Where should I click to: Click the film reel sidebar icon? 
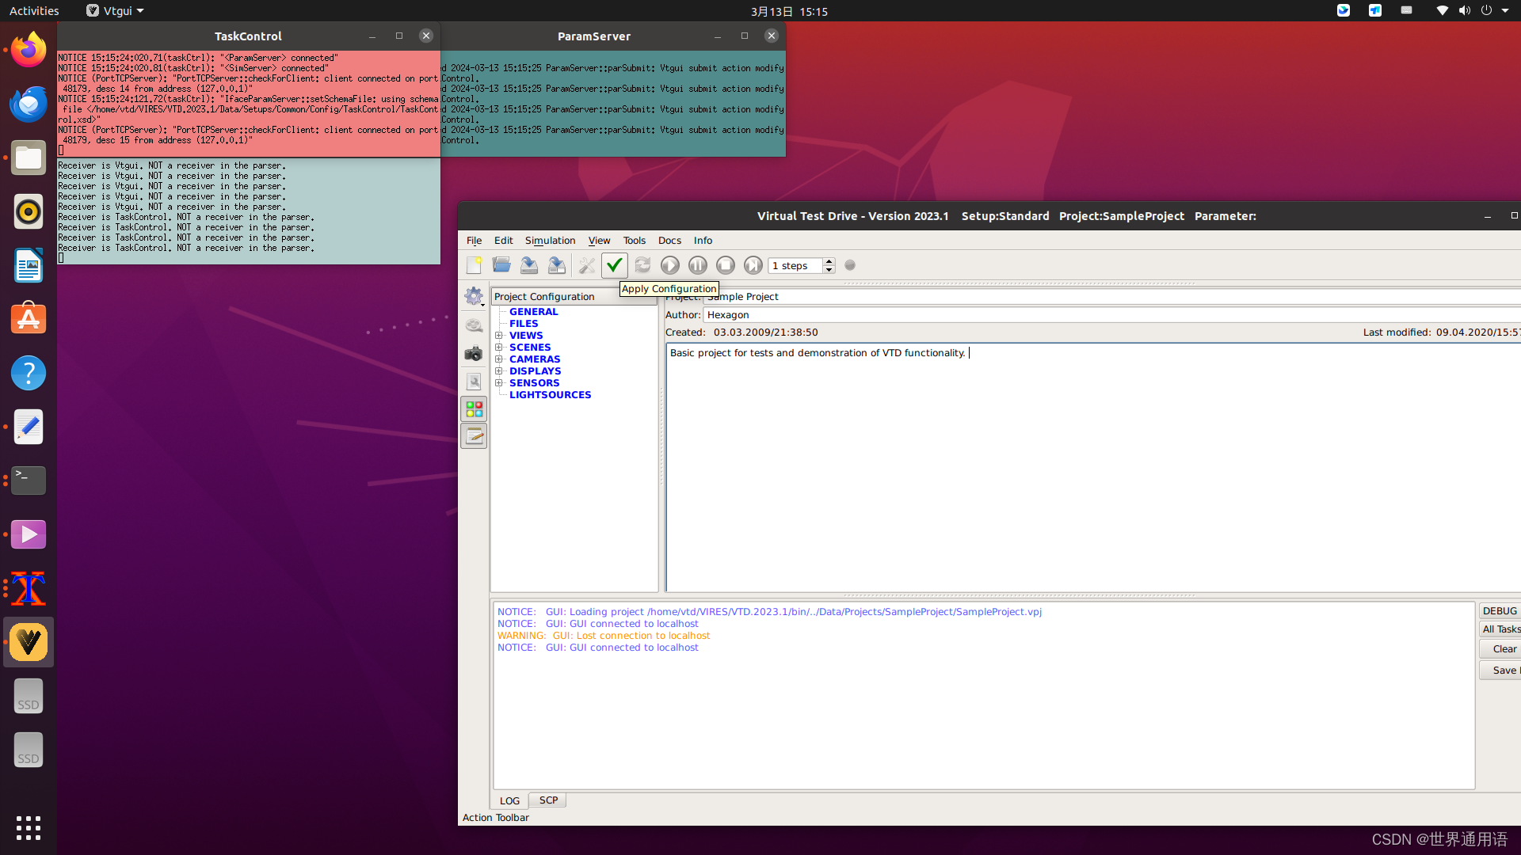(474, 325)
